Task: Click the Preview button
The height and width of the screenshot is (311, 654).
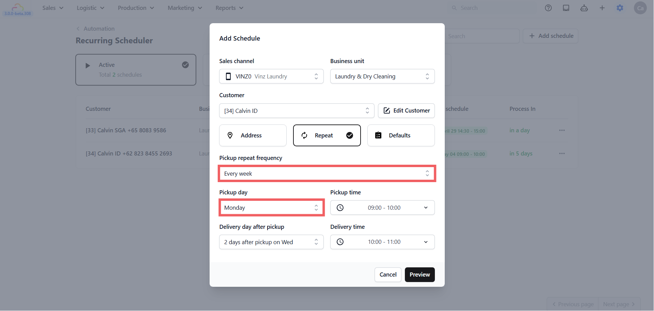Action: 420,275
